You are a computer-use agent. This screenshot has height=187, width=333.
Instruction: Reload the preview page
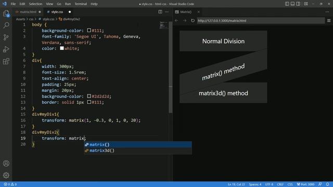pos(193,21)
